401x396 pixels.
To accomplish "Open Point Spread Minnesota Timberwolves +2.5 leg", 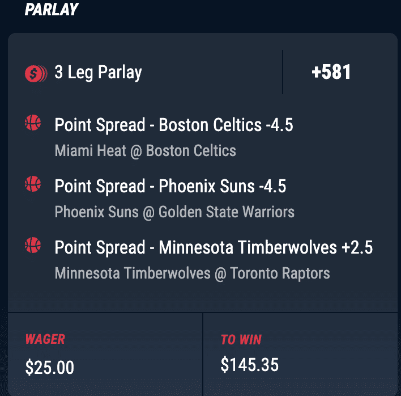I will (x=214, y=248).
